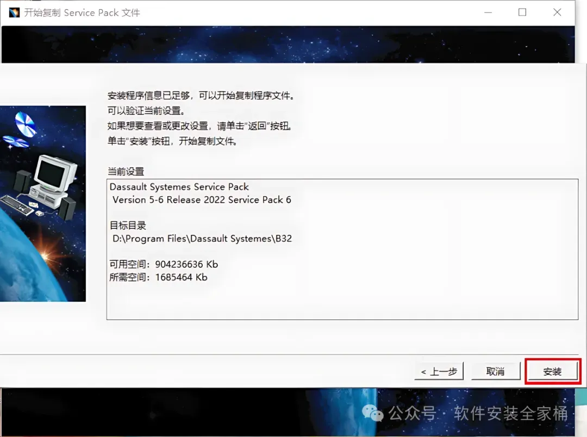Click the 当前设置 label
Viewport: 587px width, 437px height.
(126, 172)
